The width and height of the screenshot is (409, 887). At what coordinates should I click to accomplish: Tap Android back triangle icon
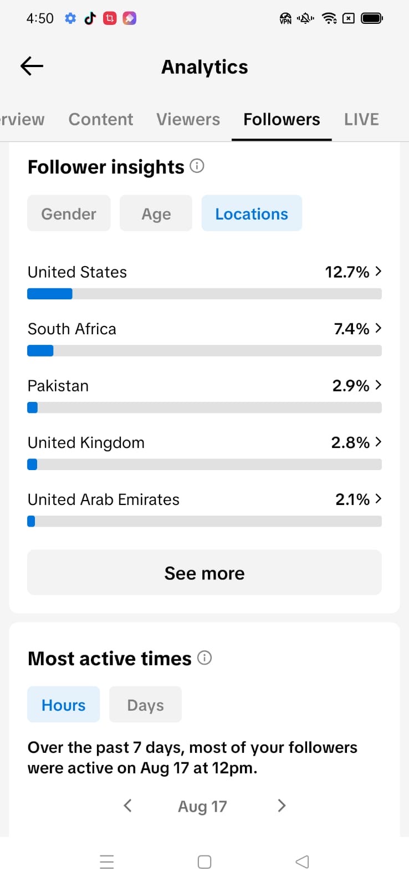click(302, 861)
